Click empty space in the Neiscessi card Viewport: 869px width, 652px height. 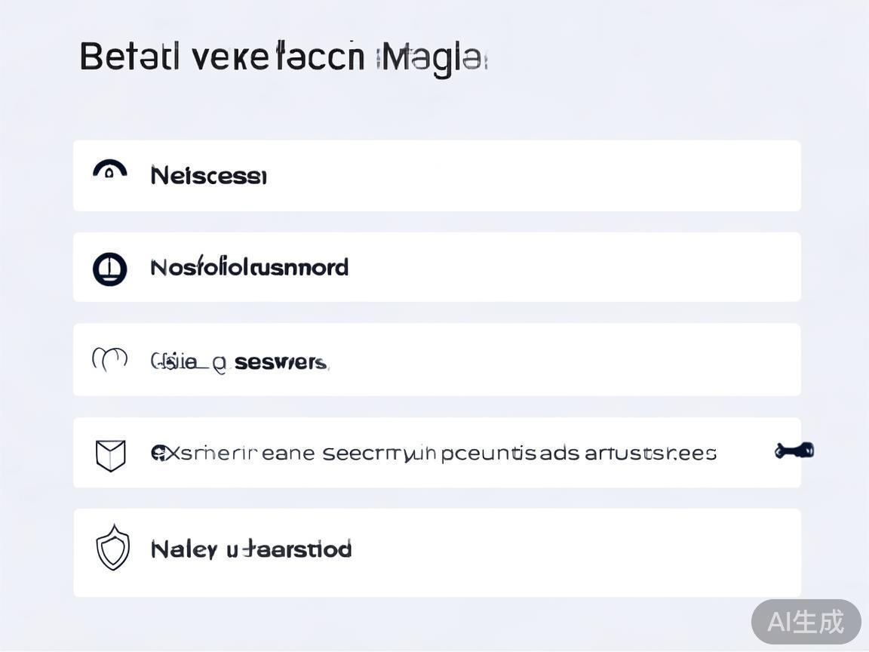tap(528, 176)
